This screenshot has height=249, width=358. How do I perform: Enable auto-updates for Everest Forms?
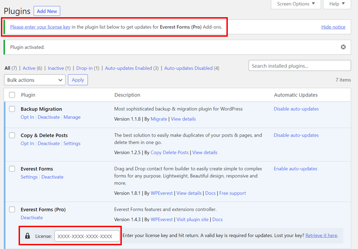pyautogui.click(x=295, y=169)
